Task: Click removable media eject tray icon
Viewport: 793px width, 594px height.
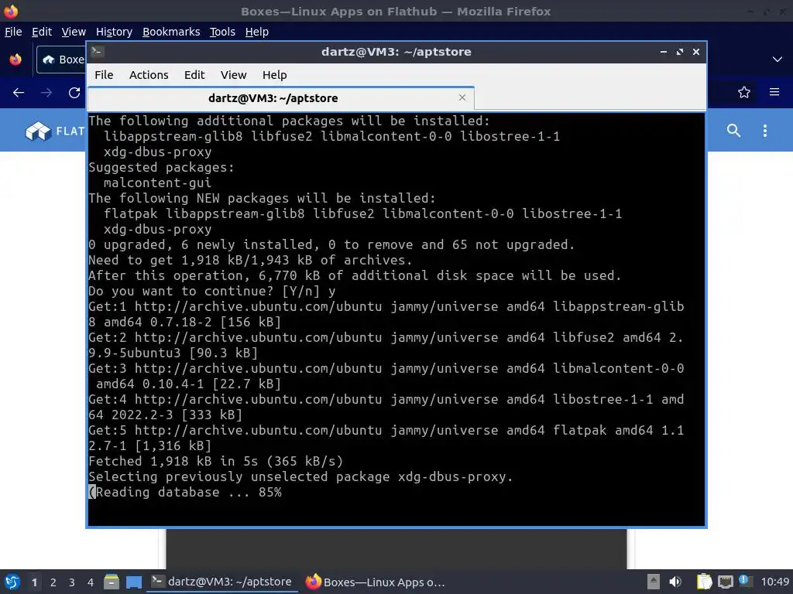Action: pos(654,582)
